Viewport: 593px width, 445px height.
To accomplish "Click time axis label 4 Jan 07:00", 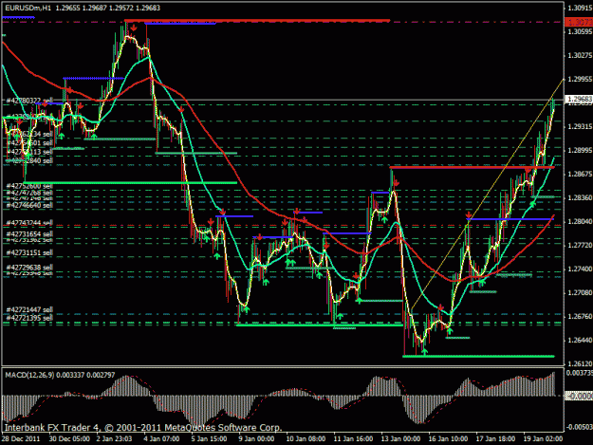I will click(161, 439).
